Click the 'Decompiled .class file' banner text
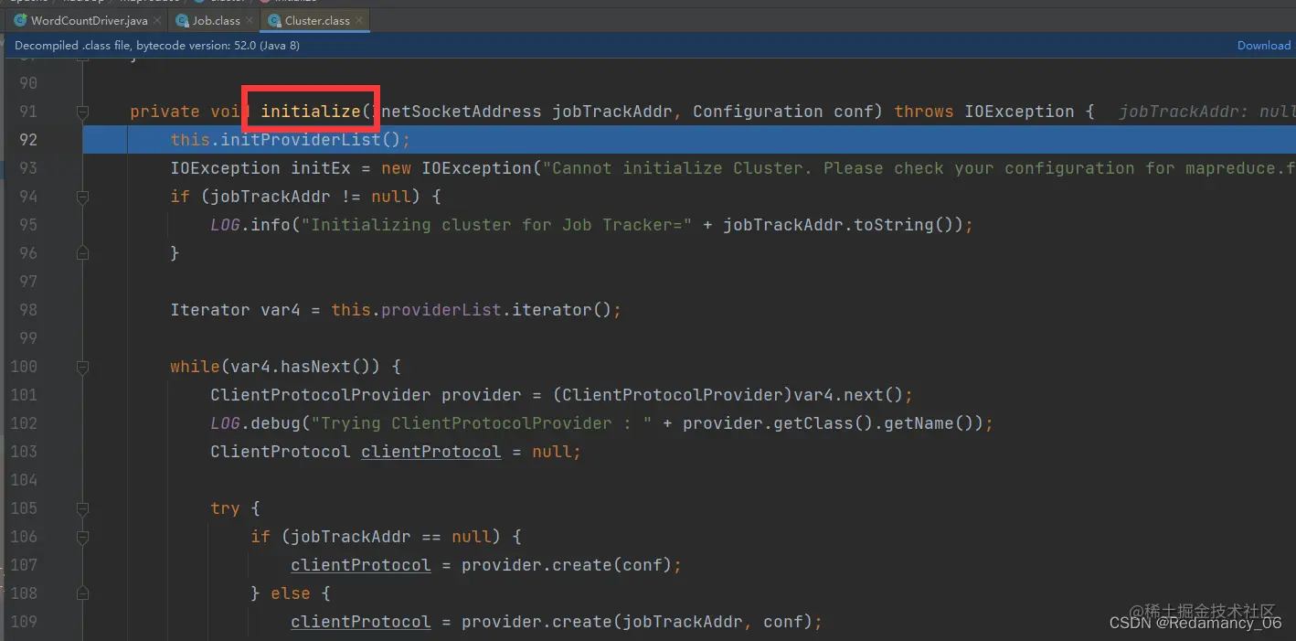Image resolution: width=1296 pixels, height=641 pixels. 157,45
